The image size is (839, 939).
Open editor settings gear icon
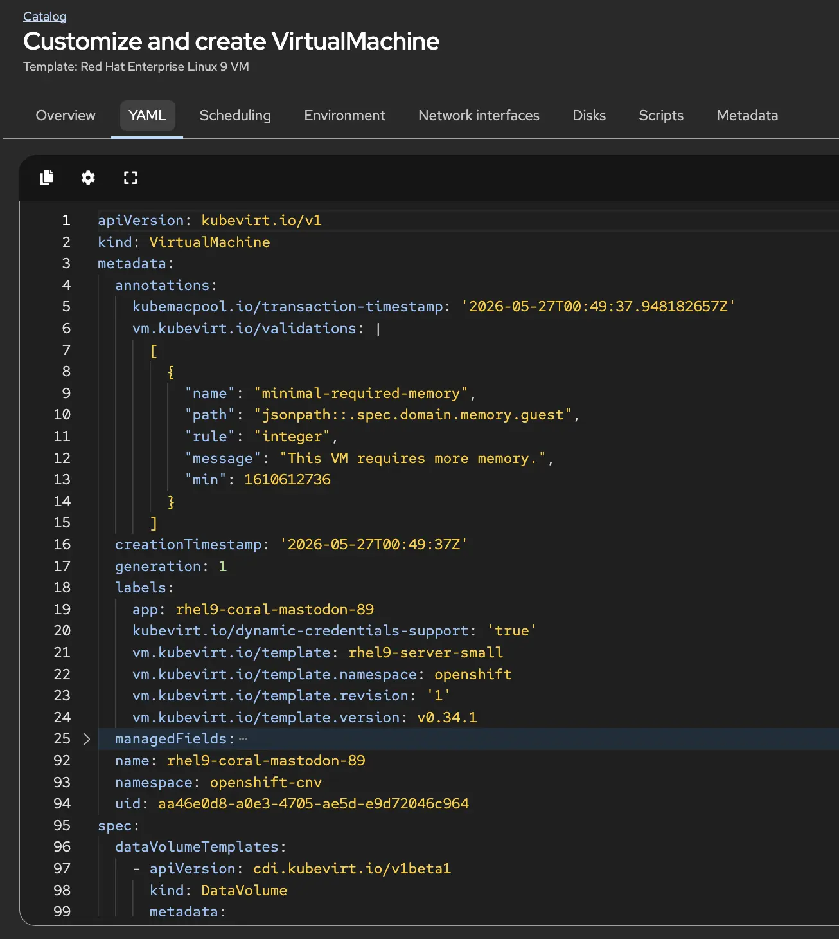(88, 178)
